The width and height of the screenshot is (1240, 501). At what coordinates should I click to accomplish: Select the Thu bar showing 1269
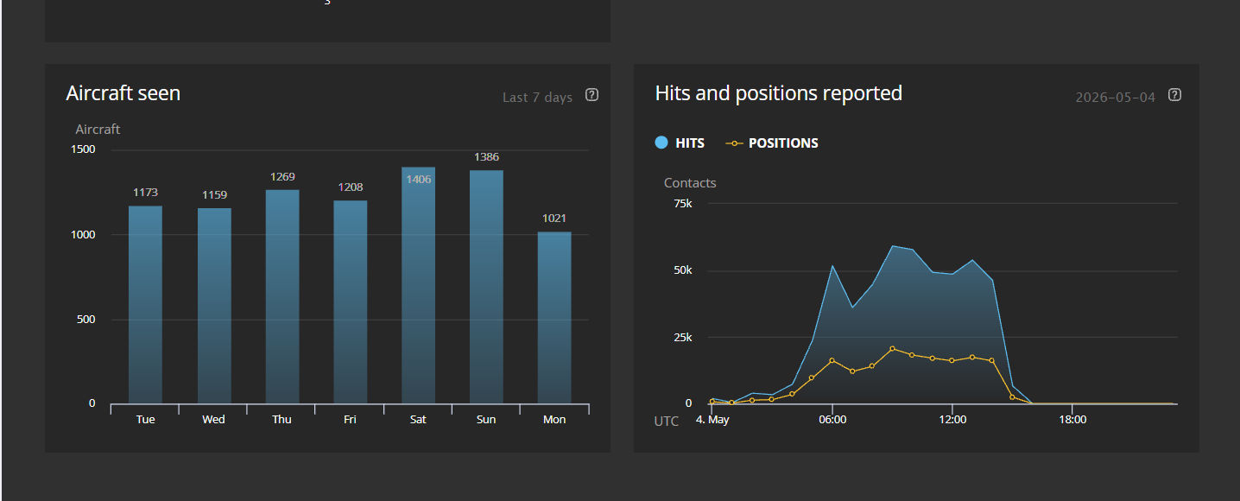(282, 297)
